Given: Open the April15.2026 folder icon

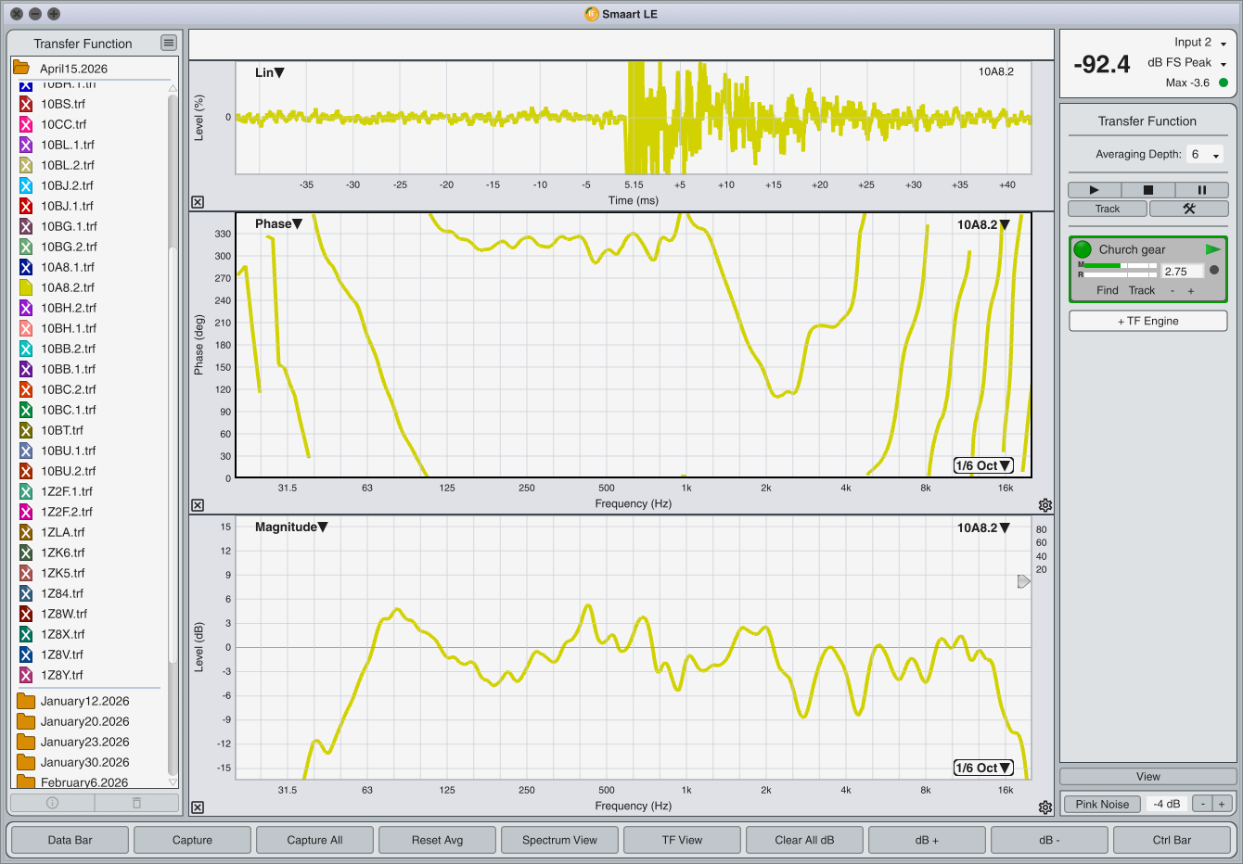Looking at the screenshot, I should [20, 68].
